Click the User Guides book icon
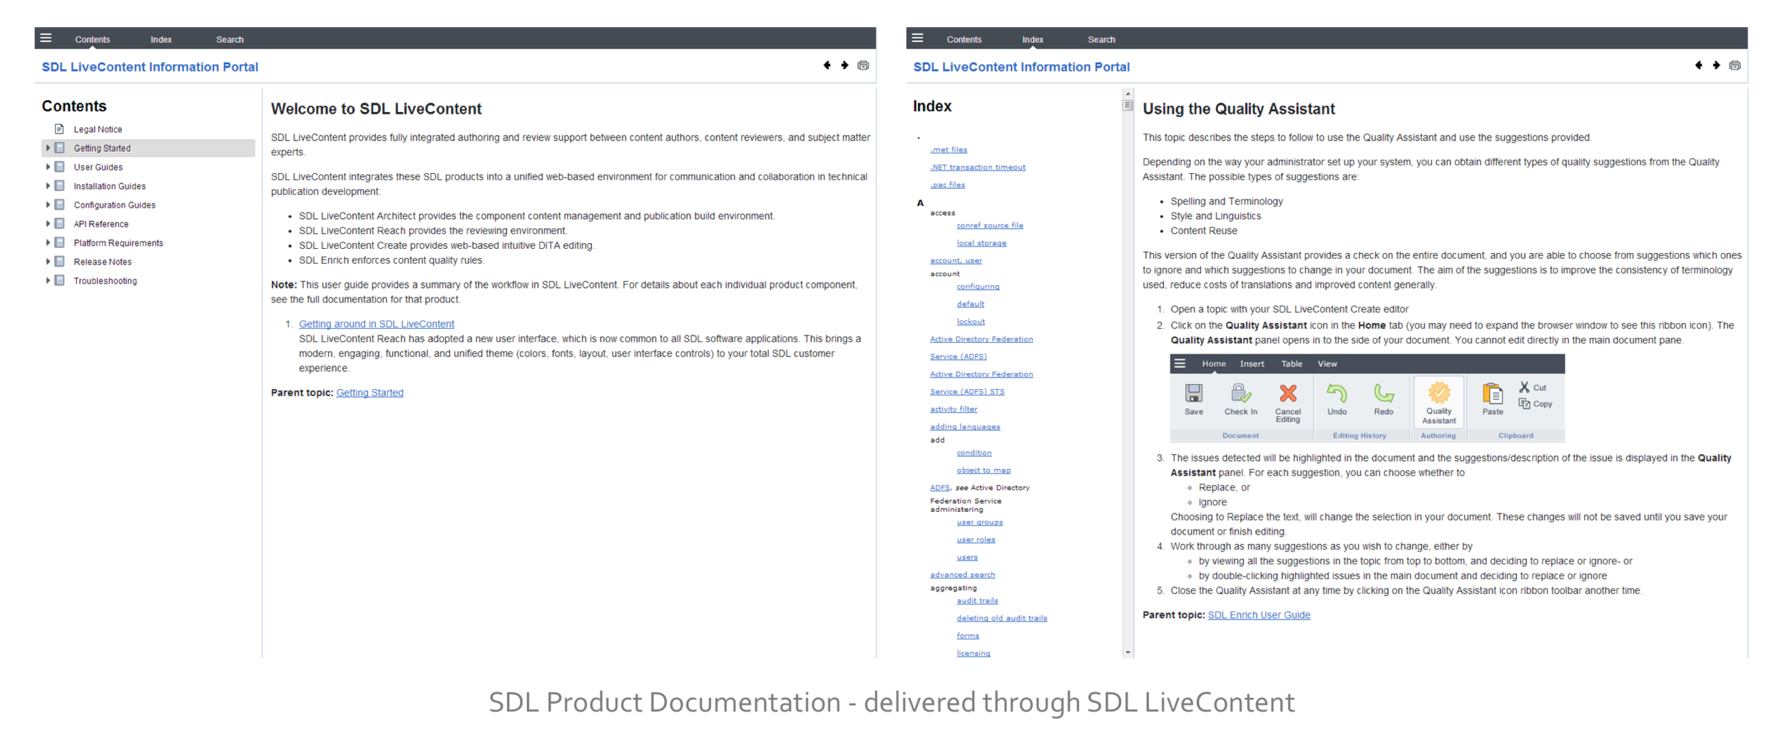This screenshot has width=1783, height=745. [60, 167]
